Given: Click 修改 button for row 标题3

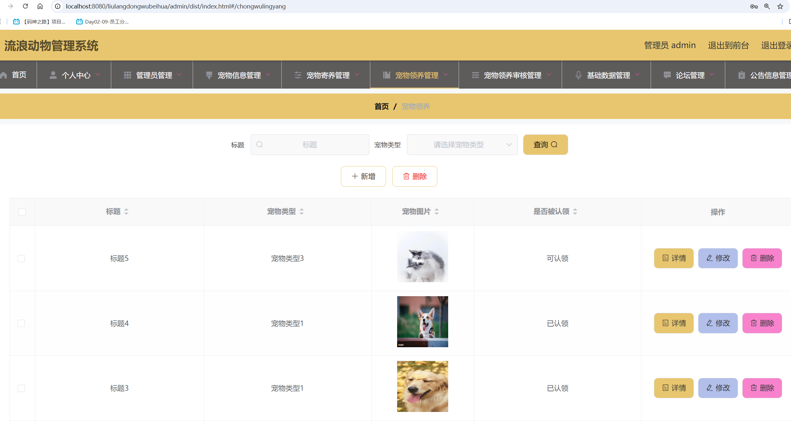Looking at the screenshot, I should click(718, 388).
